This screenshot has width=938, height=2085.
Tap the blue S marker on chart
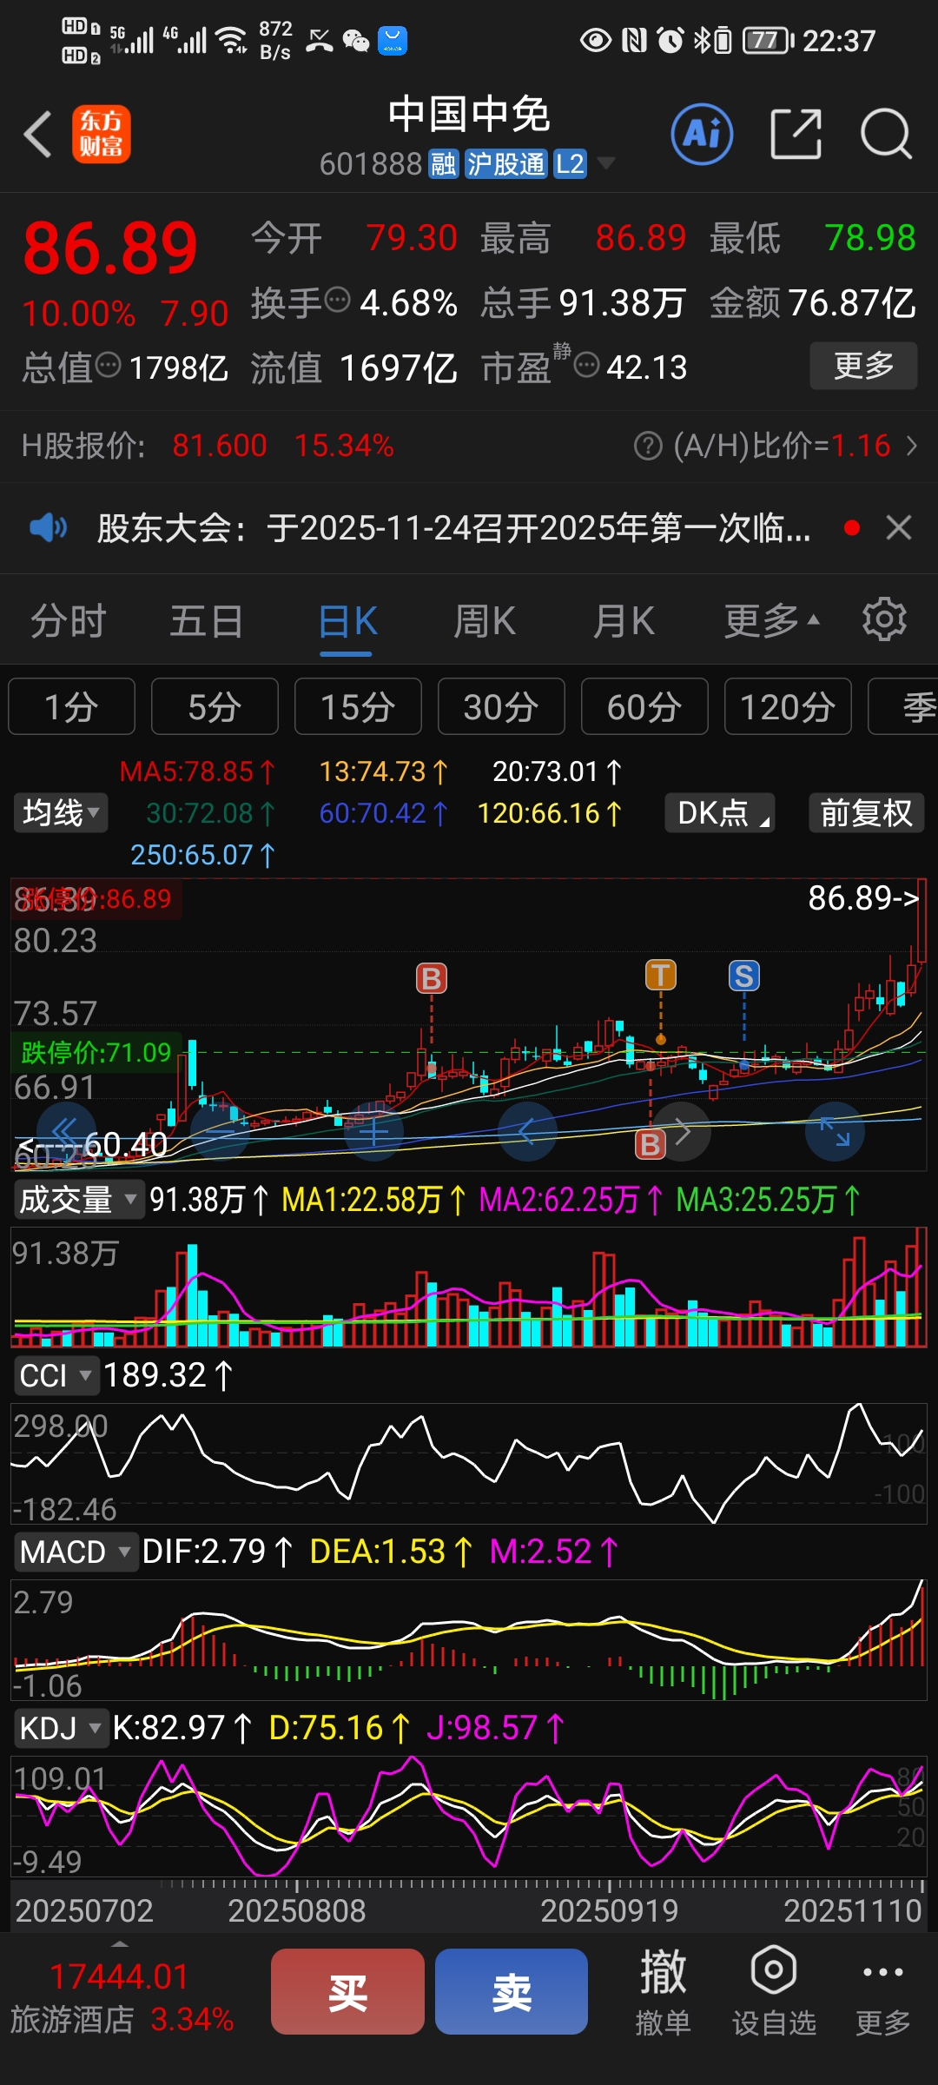[x=744, y=976]
